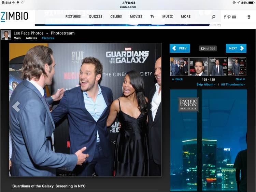
Task: Click the '125 - 128' range text
Action: pyautogui.click(x=208, y=80)
